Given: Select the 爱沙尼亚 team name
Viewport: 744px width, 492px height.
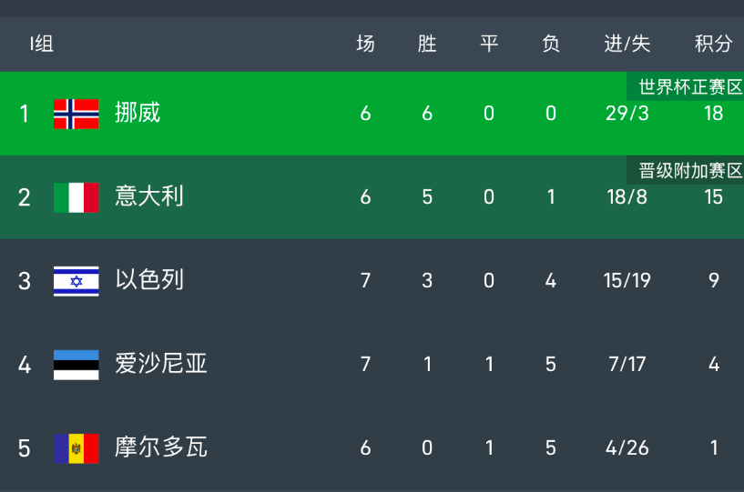Looking at the screenshot, I should click(161, 364).
